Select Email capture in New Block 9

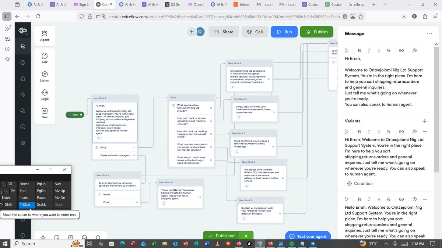pos(117,202)
